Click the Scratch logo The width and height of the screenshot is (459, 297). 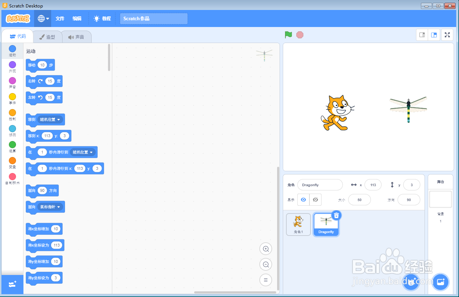(18, 18)
